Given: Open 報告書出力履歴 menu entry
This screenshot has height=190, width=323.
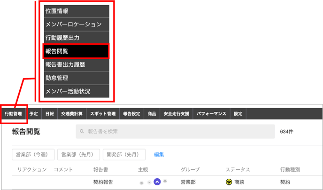Looking at the screenshot, I should (77, 64).
